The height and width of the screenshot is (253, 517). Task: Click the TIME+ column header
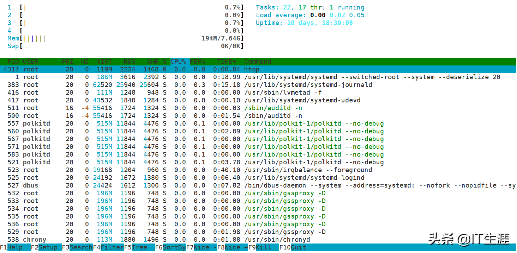[x=228, y=62]
